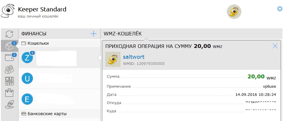284x121 pixels.
Task: Click the ПРИХОДНАЯ ОПЕРАЦИЯ НА СУММУ popup heading
Action: [x=148, y=46]
